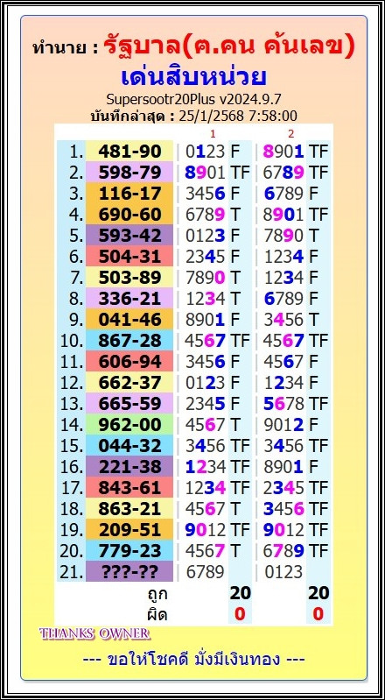Select row 21 ???-?? prediction cell
The image size is (385, 700).
(129, 571)
